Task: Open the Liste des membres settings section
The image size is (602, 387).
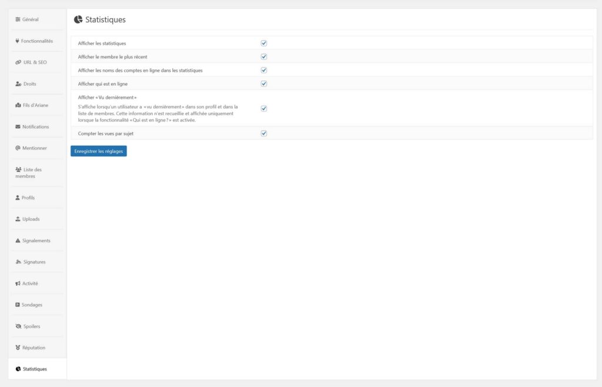Action: [32, 172]
